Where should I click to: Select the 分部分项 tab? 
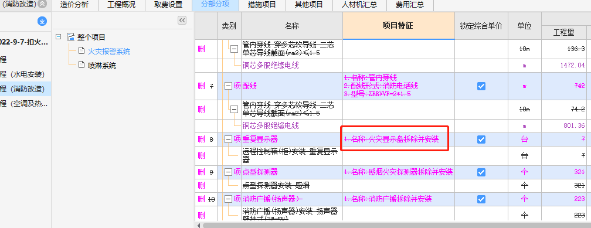[x=215, y=5]
